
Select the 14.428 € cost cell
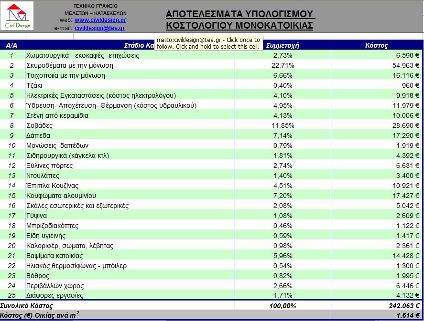coord(377,256)
